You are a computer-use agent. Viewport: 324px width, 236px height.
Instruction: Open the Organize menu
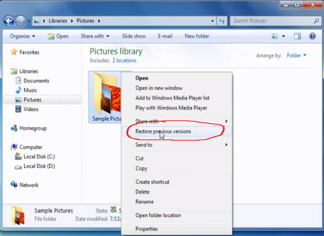22,36
